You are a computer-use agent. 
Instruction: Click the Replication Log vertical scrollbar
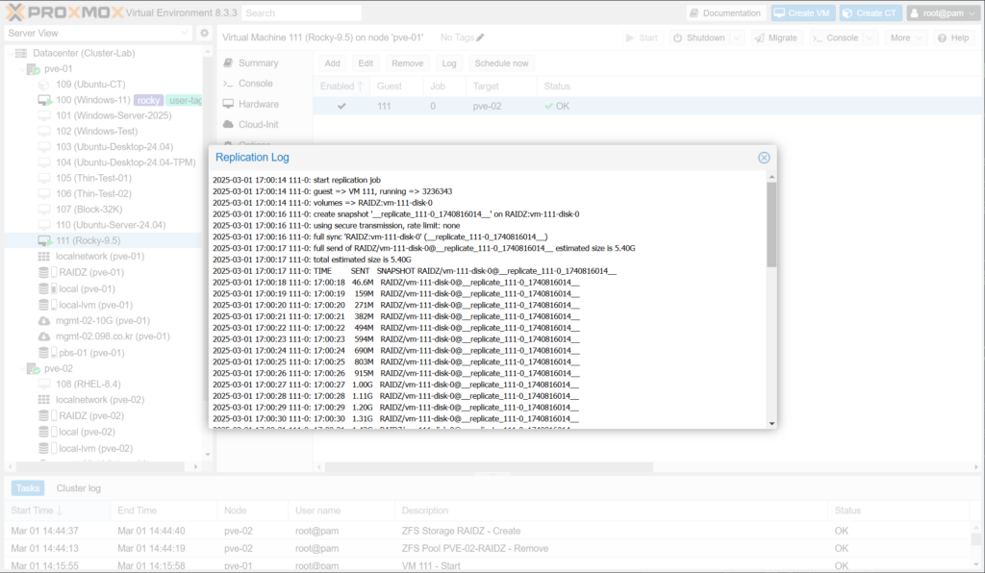[x=770, y=224]
